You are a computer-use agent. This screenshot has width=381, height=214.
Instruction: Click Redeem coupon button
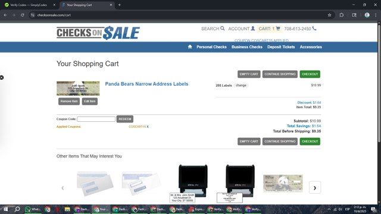(x=124, y=119)
